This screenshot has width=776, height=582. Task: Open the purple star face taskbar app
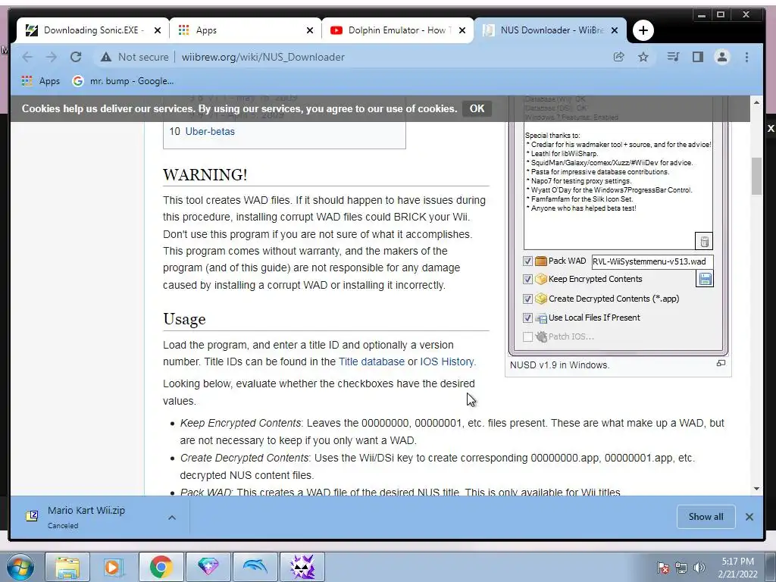click(x=302, y=567)
